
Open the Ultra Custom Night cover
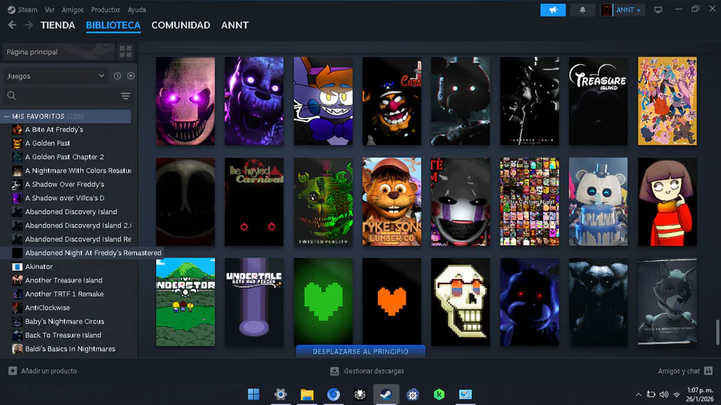(x=530, y=202)
